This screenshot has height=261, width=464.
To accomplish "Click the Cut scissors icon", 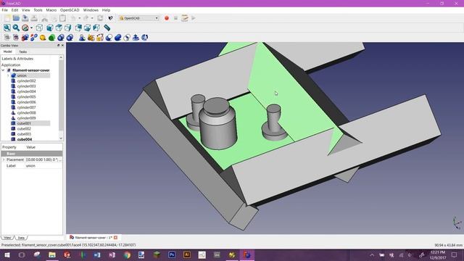I will coord(45,18).
